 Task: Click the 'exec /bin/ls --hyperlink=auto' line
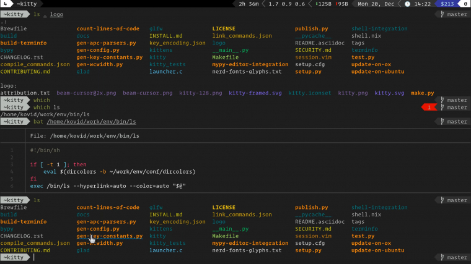(x=108, y=186)
